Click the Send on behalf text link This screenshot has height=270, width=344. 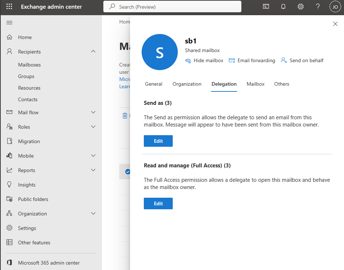point(306,61)
